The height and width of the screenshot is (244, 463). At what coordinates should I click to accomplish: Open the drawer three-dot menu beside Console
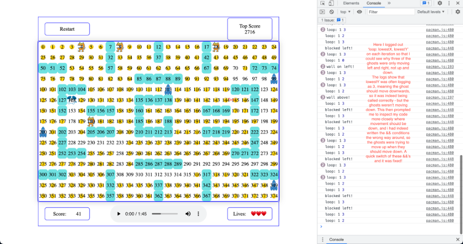[323, 240]
